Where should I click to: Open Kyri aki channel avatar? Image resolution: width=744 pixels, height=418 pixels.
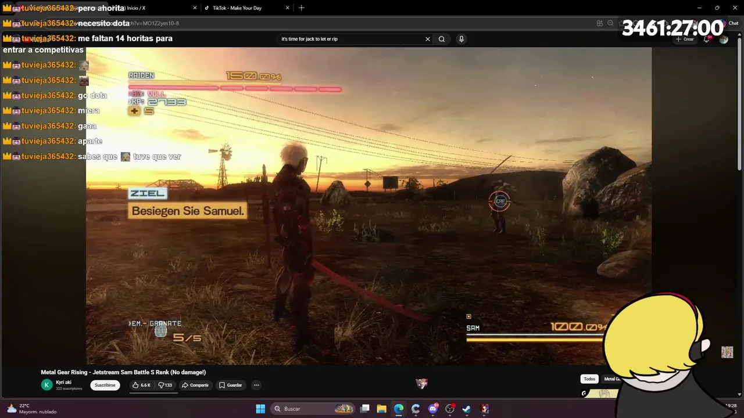pos(46,385)
